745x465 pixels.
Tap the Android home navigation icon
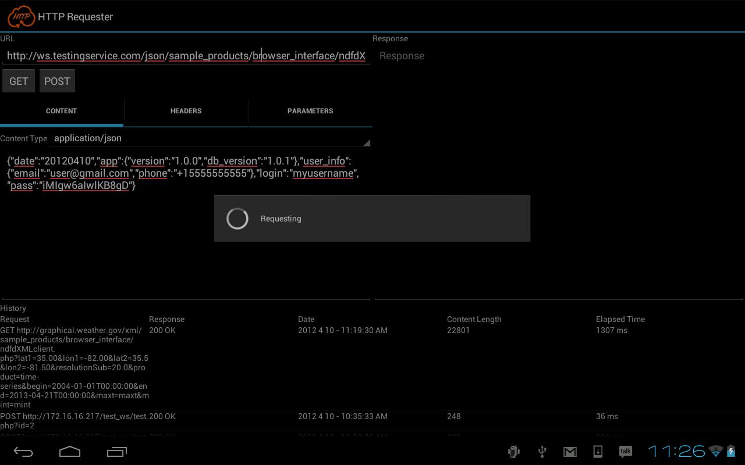(70, 452)
